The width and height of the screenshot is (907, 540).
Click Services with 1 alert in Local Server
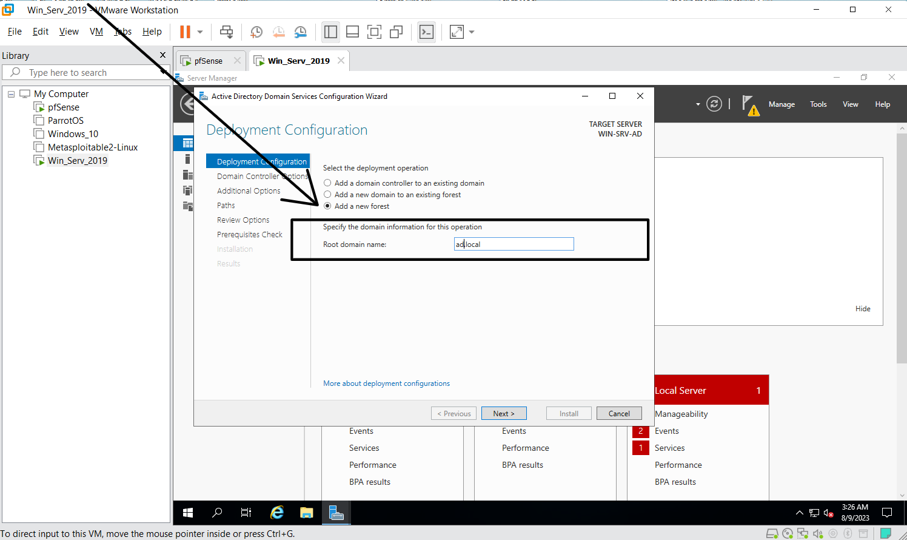(670, 448)
